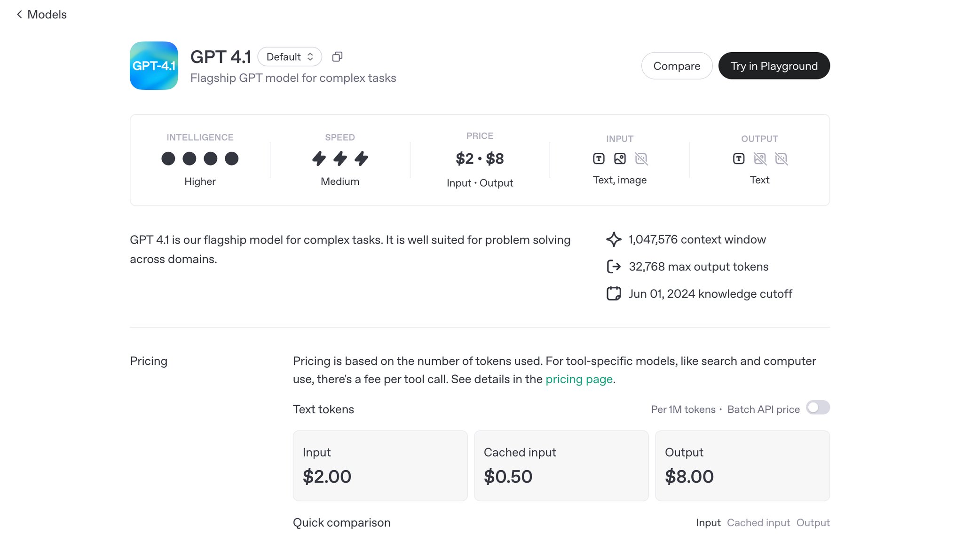Click the 'Medium' speed label
The height and width of the screenshot is (536, 963).
click(340, 181)
